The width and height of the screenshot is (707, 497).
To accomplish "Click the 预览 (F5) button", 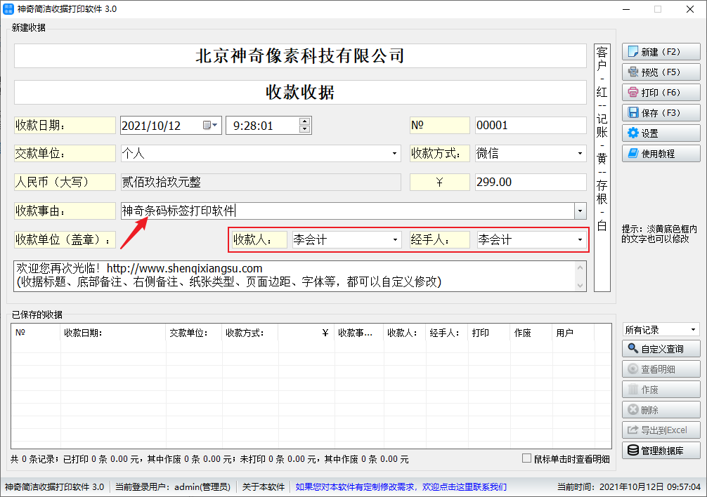I will click(x=661, y=72).
